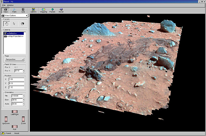
Task: Collapse the View Options panel arrow
Action: pos(26,15)
